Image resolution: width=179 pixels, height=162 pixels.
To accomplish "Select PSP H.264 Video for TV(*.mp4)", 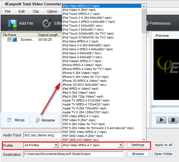I will click(x=102, y=124).
